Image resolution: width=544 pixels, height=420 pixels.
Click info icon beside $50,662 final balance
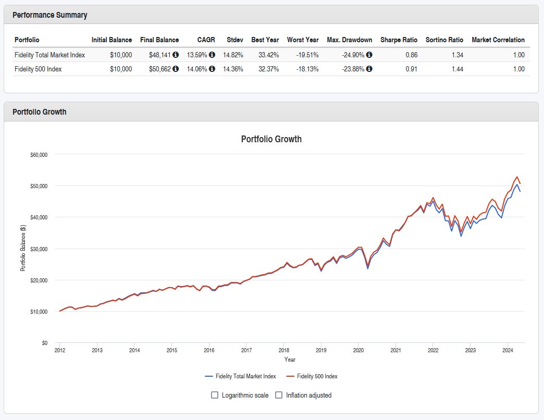tap(176, 69)
